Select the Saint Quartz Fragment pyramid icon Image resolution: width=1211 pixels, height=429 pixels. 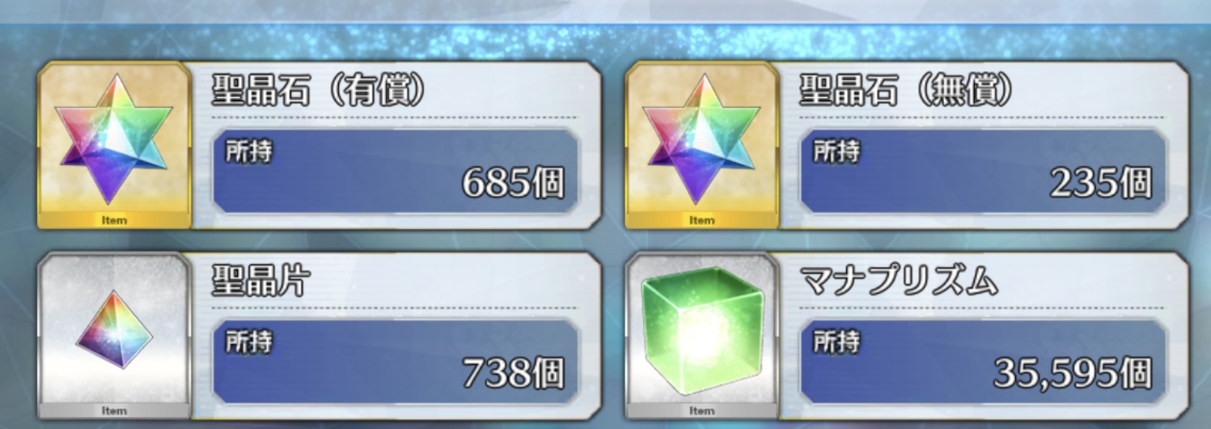(114, 329)
